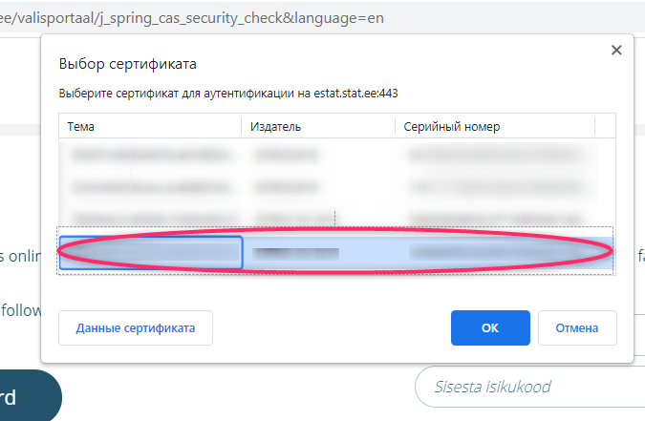645x421 pixels.
Task: Click the highlighted certificate's issuer cell
Action: [296, 253]
